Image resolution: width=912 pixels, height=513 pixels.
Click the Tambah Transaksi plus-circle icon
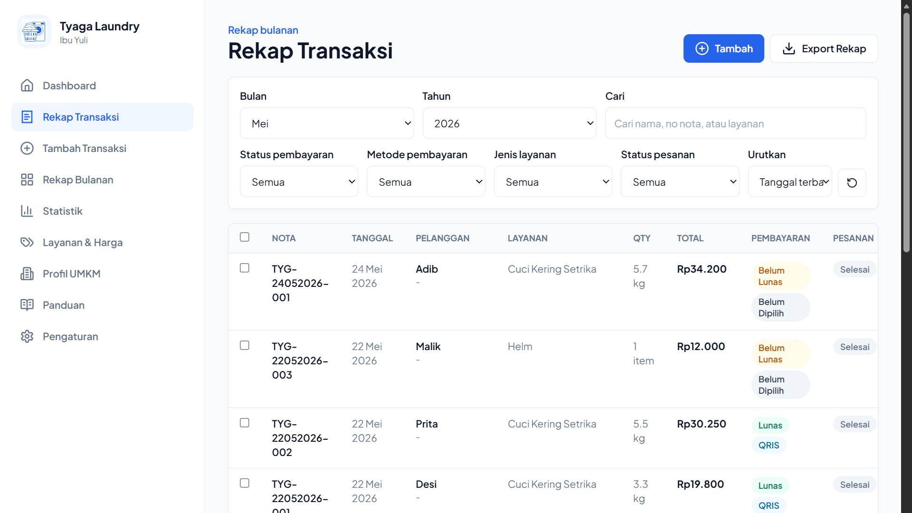[27, 148]
